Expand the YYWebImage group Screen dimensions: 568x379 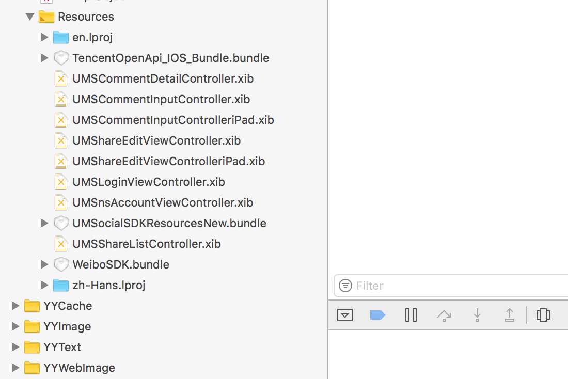pos(15,368)
